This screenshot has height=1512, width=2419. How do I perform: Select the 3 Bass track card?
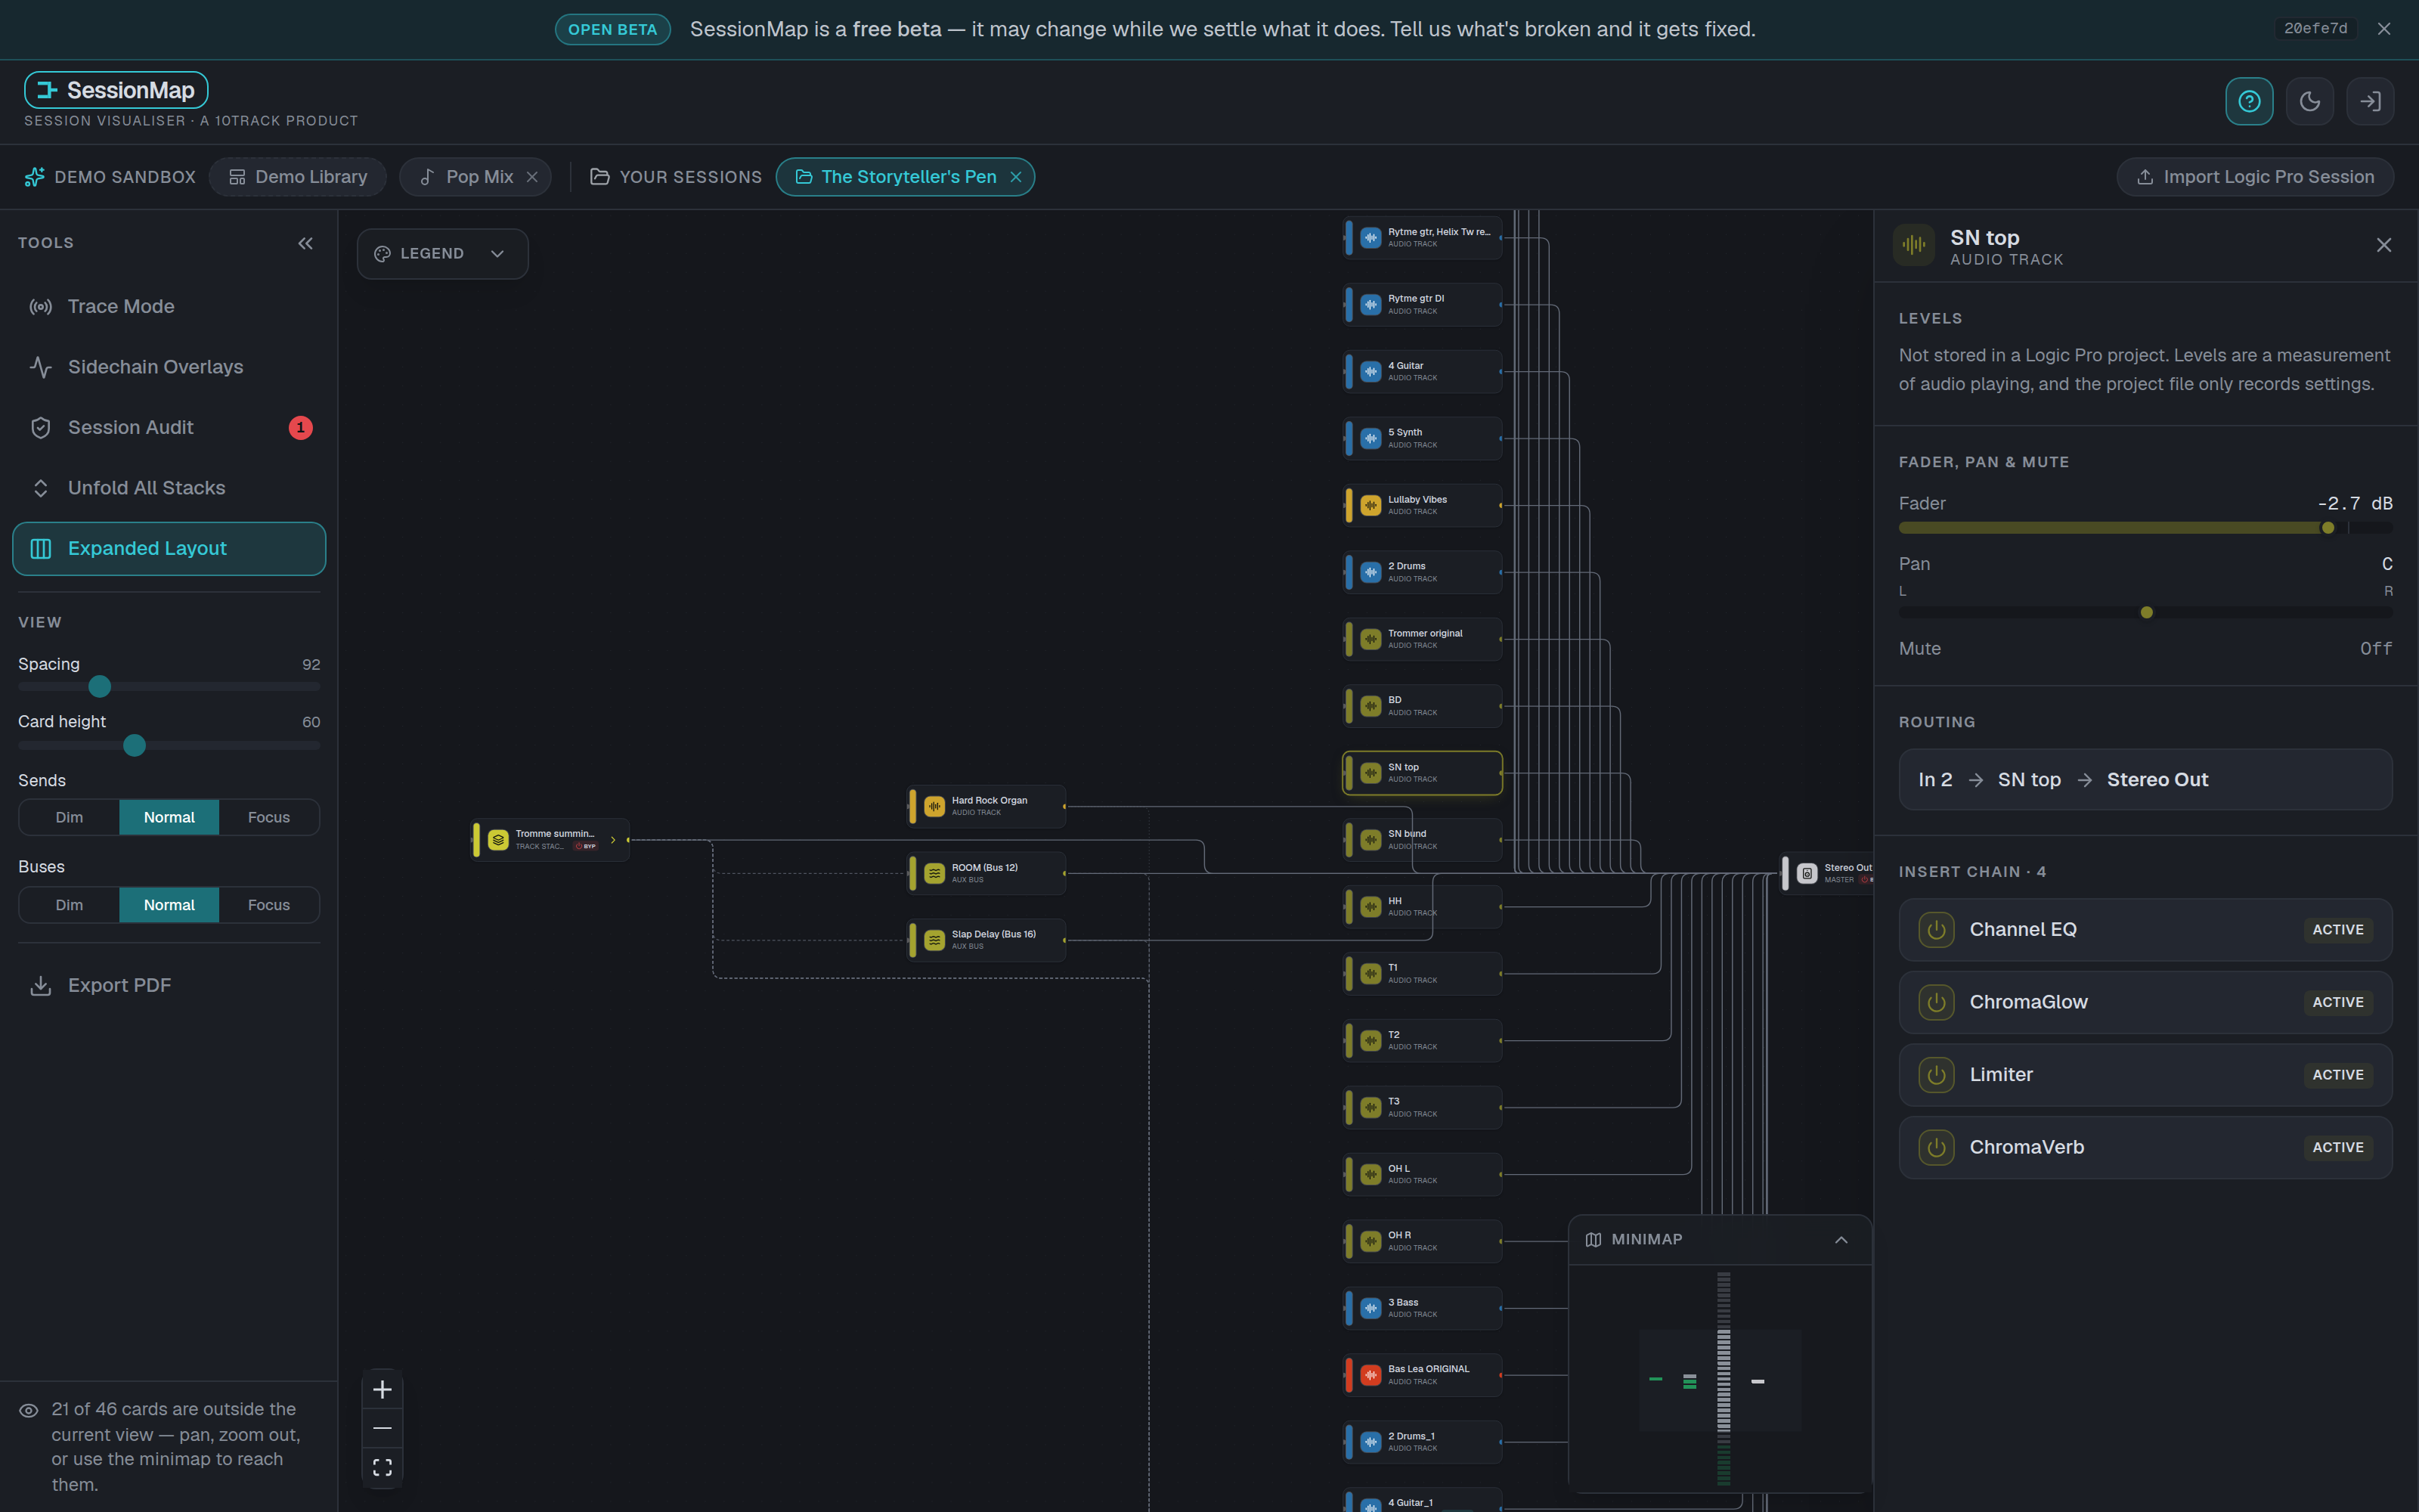coord(1421,1309)
